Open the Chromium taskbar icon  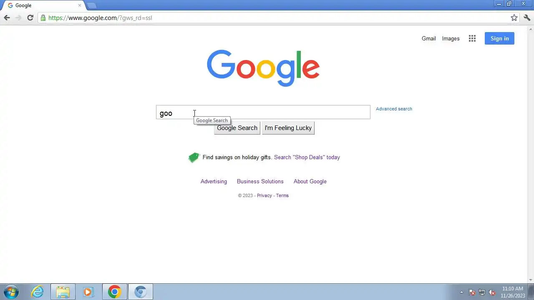140,292
